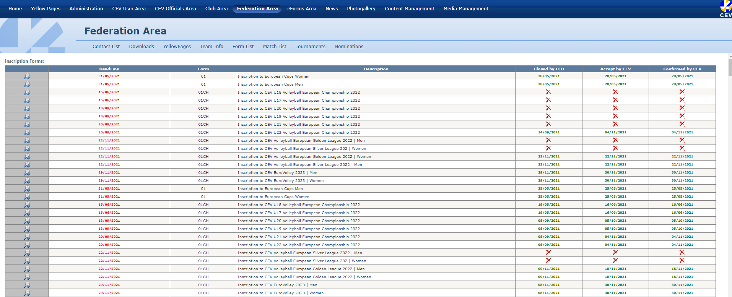This screenshot has width=732, height=297.
Task: Open magnifier for EuroVolley 2023 Men closed 29/11/2021
Action: [27, 172]
